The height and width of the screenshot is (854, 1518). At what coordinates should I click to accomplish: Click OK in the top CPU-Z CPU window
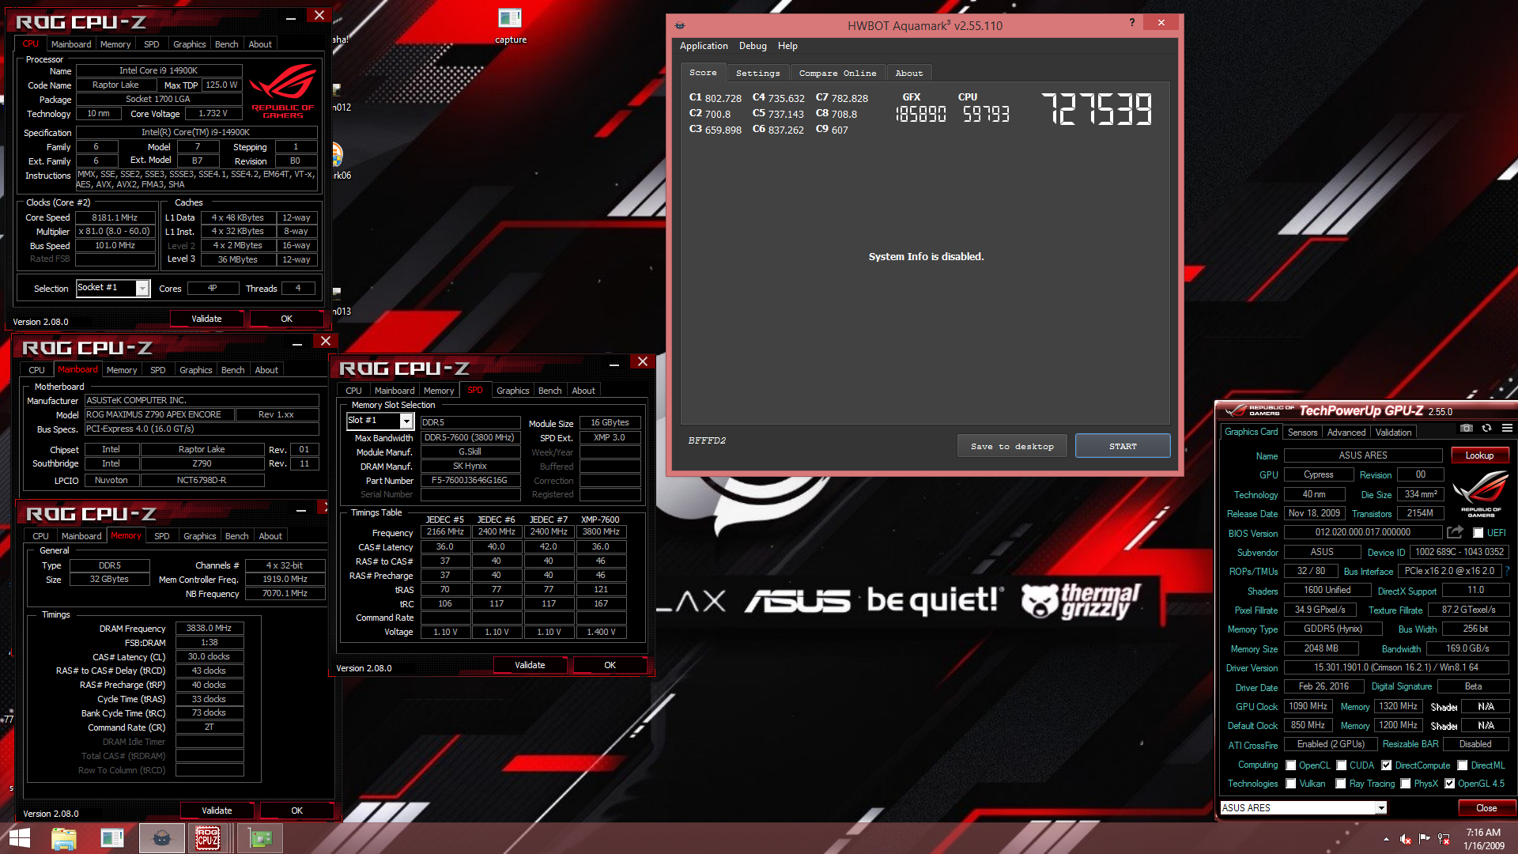287,319
